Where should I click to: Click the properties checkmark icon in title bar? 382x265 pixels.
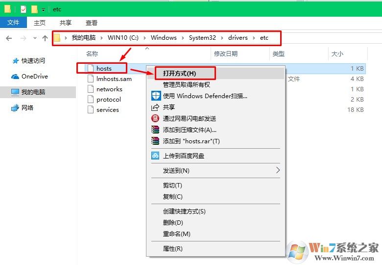tap(24, 9)
